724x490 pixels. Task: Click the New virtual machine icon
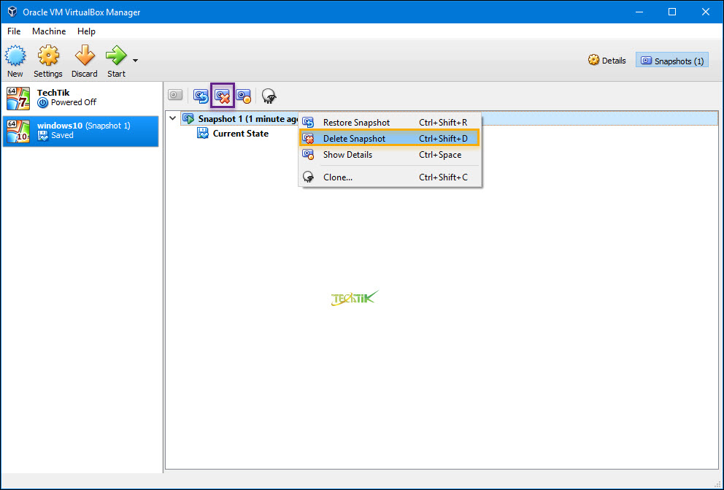click(15, 56)
